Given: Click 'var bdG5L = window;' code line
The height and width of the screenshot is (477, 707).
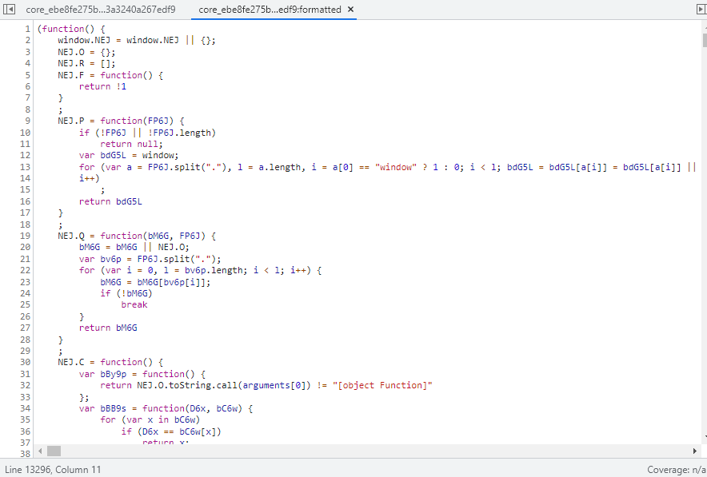Looking at the screenshot, I should 129,155.
